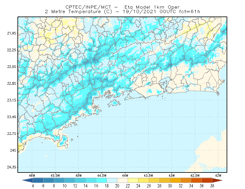245x189 pixels.
Task: Click the 46W longitude axis label
Action: click(x=32, y=176)
